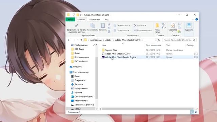Viewport: 217px width, 122px height.
Task: Click the Копировать ribbon icon
Action: click(x=93, y=26)
